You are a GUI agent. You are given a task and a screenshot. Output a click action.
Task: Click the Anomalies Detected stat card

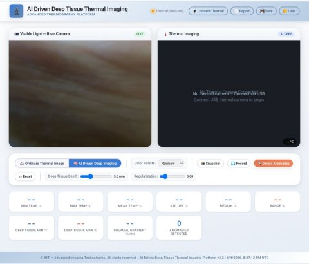coord(179,227)
